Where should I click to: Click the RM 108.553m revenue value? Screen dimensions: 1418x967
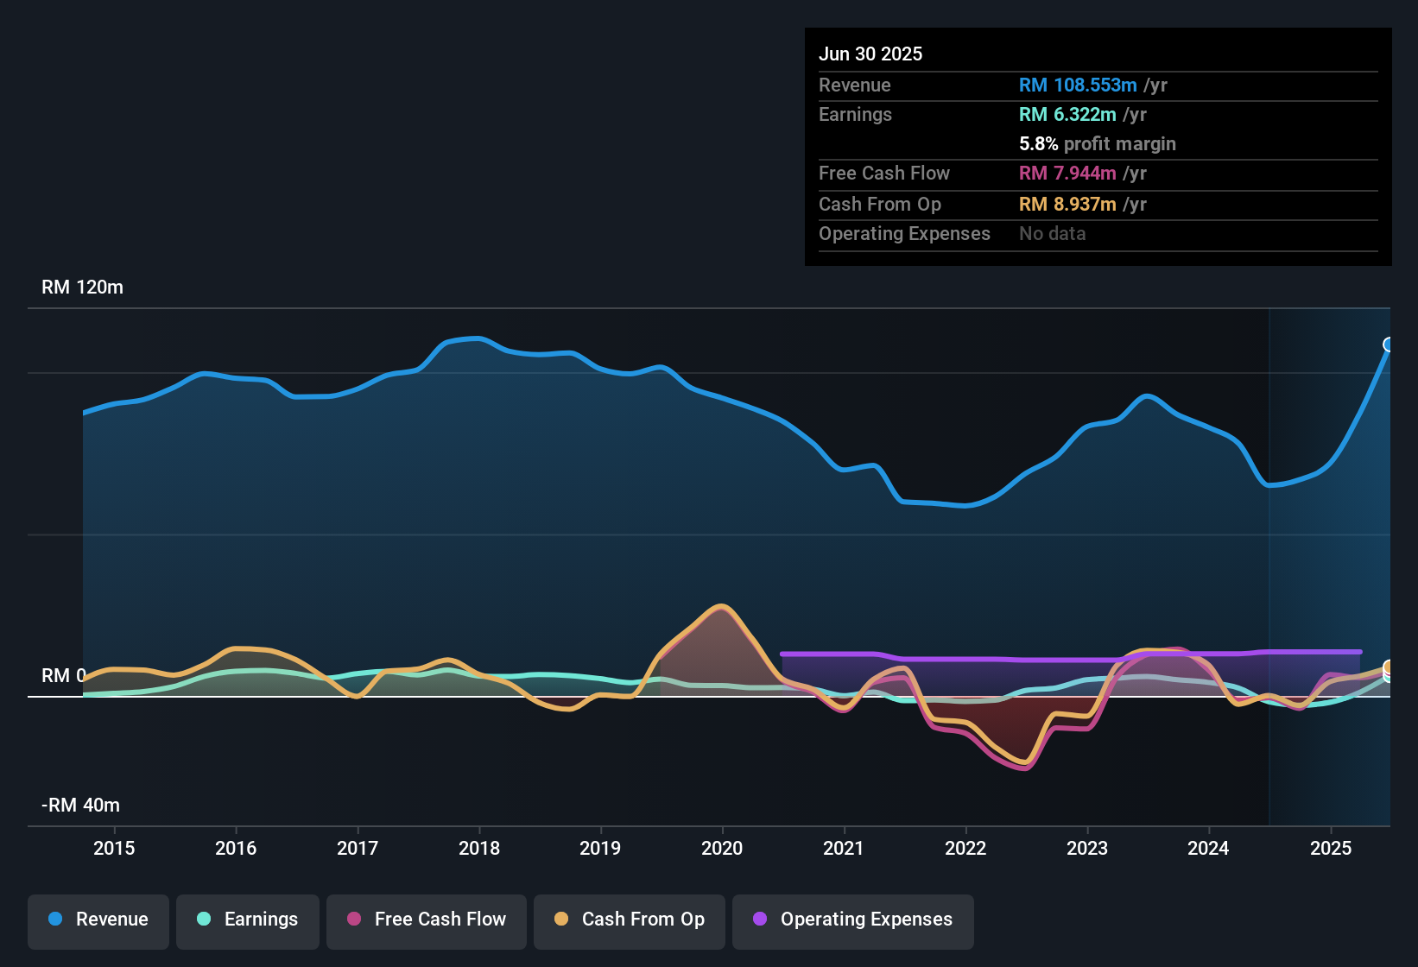click(x=1077, y=85)
